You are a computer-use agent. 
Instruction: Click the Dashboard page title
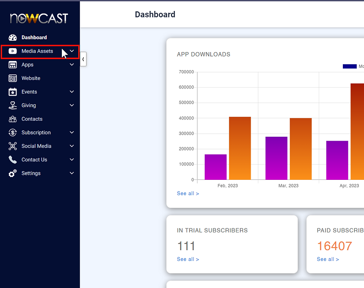(155, 14)
